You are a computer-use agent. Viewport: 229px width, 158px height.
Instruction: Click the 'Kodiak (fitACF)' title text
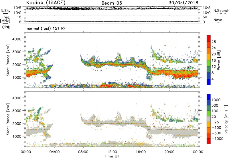[x=46, y=3]
